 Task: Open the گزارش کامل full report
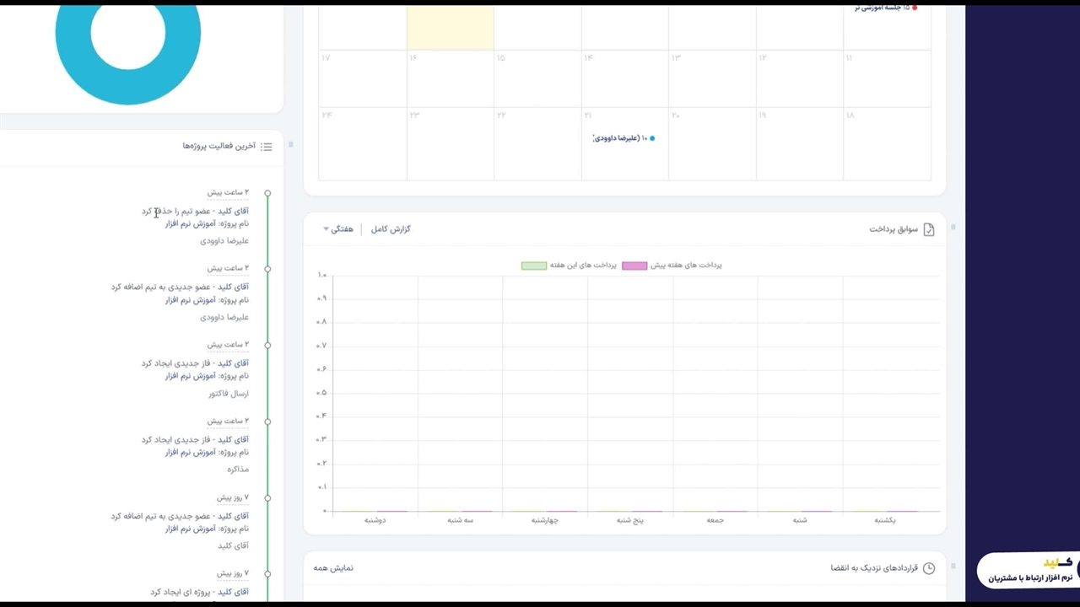click(x=391, y=229)
